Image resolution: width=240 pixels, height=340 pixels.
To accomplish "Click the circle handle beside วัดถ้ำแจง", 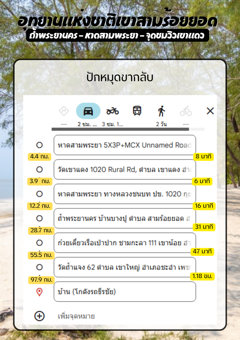I will click(x=39, y=267).
